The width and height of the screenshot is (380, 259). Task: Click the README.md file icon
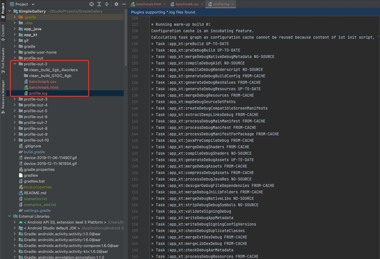(21, 193)
